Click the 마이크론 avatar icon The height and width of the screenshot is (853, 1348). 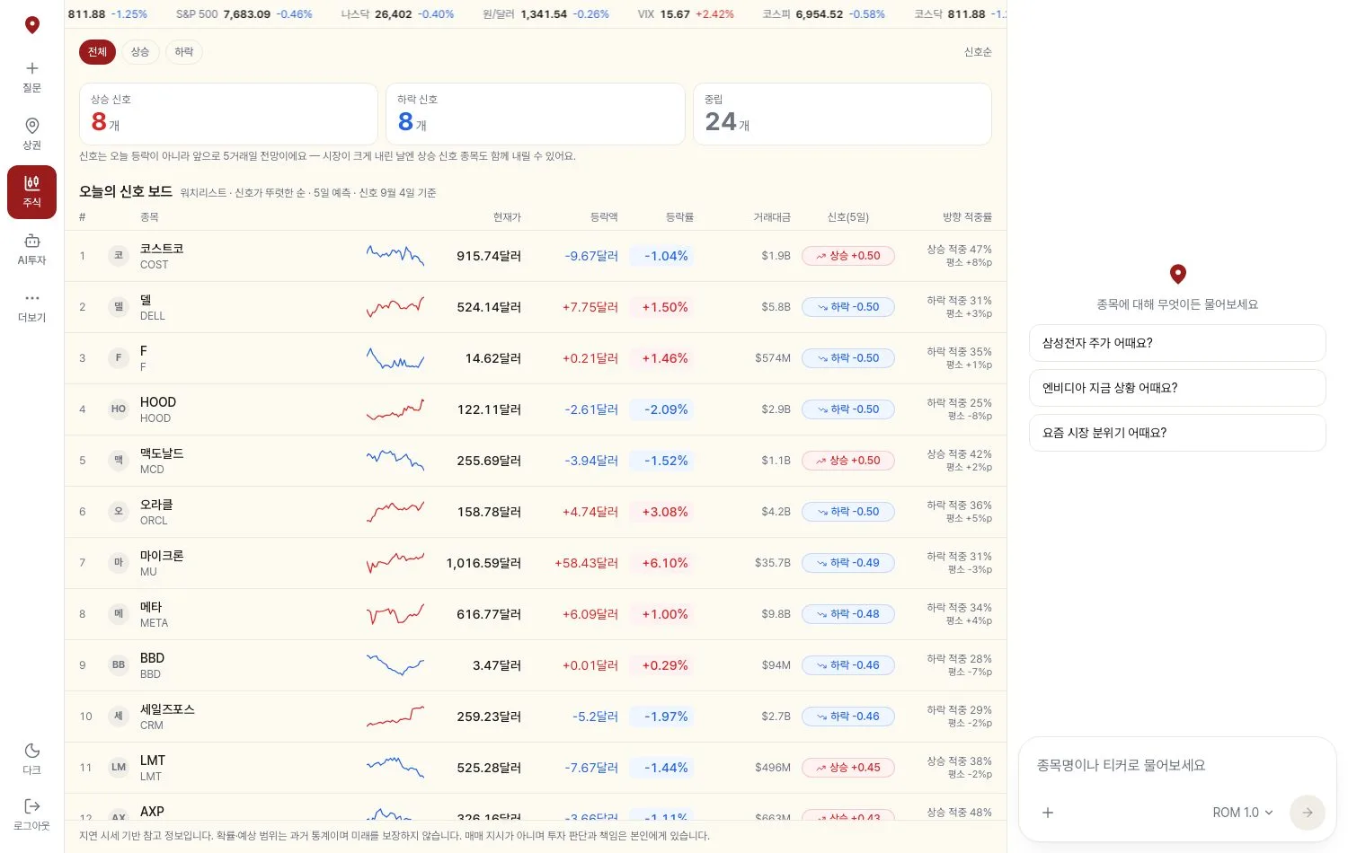click(119, 563)
